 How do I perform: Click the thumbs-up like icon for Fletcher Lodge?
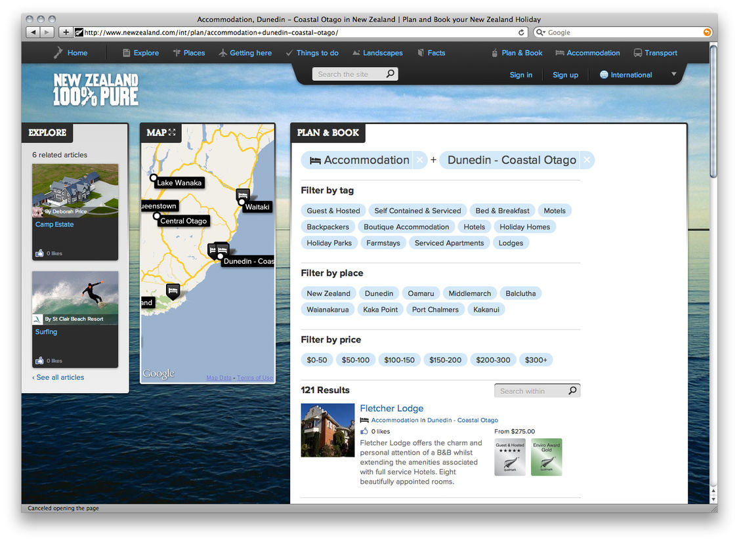click(364, 431)
